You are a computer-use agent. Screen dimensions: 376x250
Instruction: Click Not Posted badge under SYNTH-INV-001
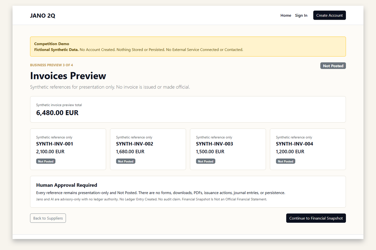tap(46, 161)
